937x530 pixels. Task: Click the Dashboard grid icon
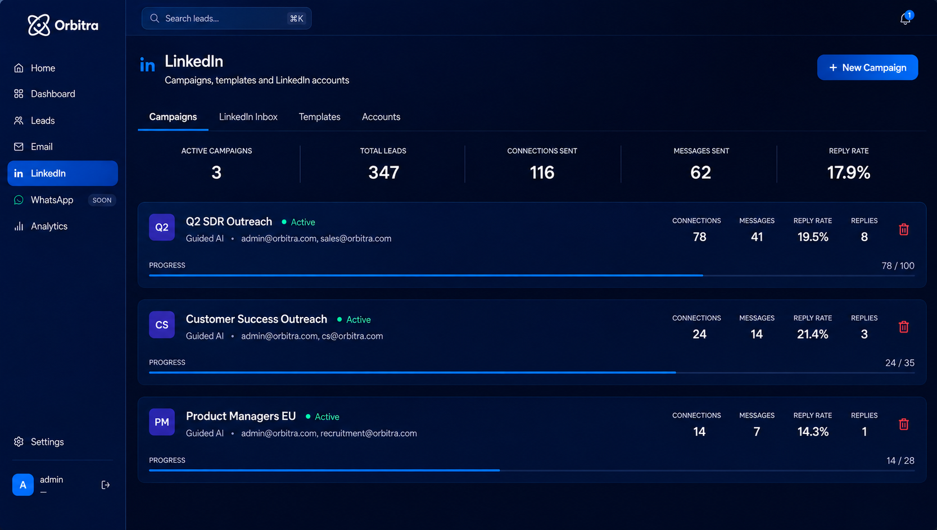[x=19, y=94]
